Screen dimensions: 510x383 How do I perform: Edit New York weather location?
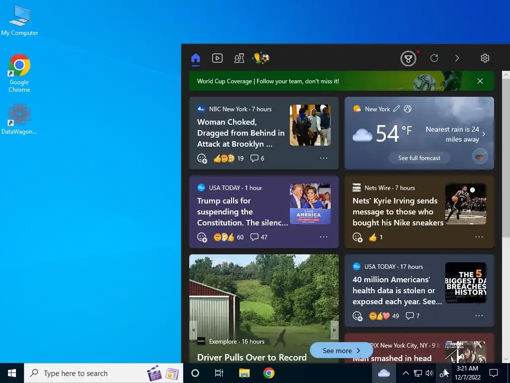click(396, 109)
